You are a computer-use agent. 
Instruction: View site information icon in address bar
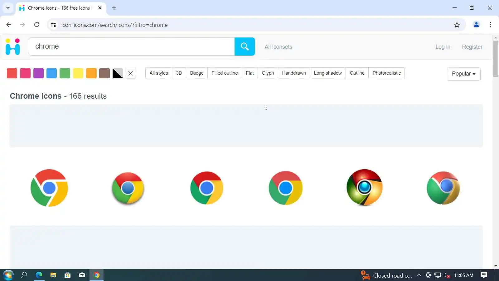(53, 25)
